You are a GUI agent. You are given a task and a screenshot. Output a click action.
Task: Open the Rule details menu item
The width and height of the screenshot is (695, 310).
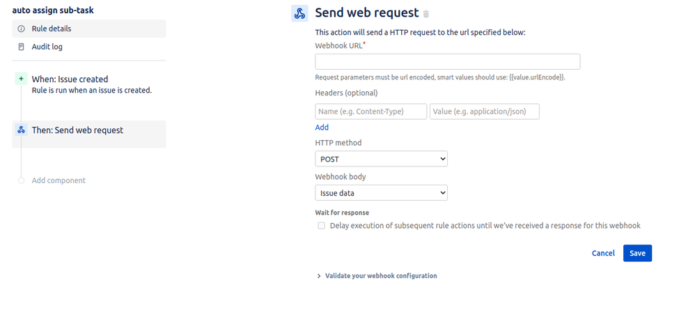(89, 29)
